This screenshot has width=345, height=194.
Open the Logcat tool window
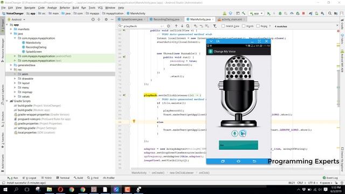(30, 178)
